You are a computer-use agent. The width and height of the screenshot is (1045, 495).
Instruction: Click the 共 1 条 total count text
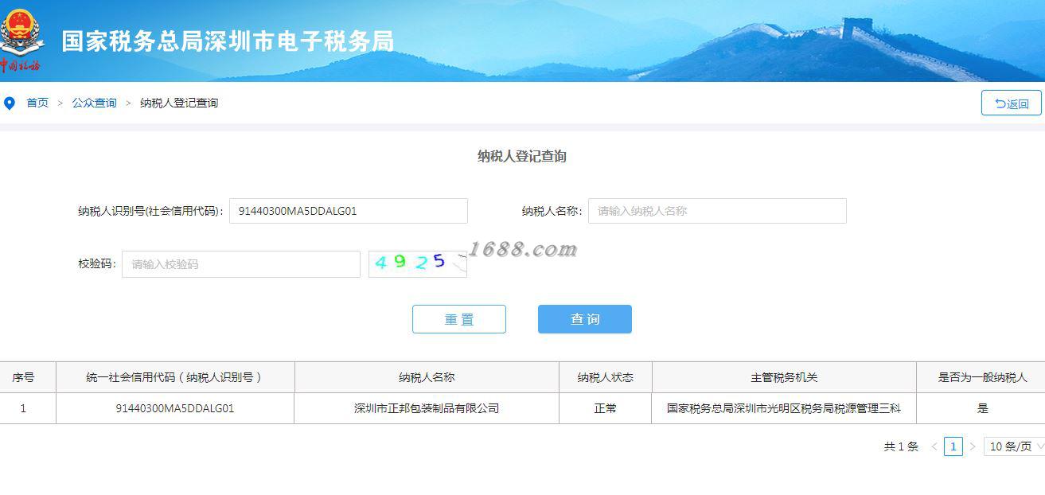click(x=901, y=446)
